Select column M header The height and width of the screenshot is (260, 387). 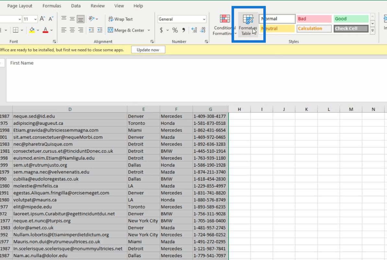click(351, 109)
